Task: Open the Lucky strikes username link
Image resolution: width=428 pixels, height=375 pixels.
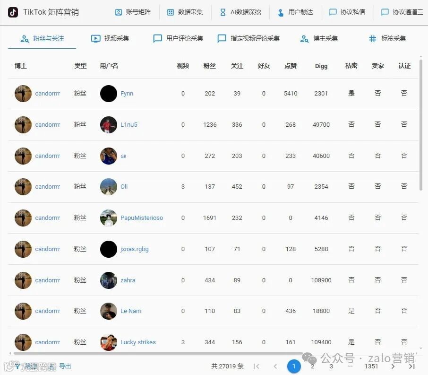Action: (x=138, y=342)
